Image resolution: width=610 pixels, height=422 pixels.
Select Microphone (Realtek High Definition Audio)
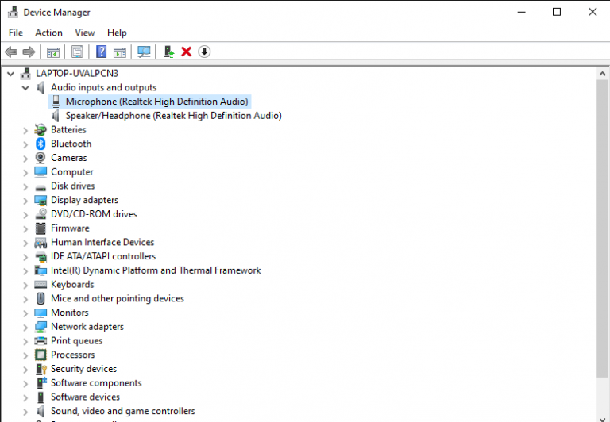click(156, 102)
